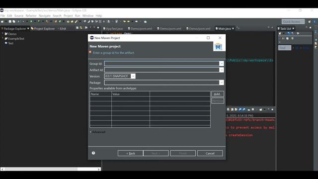Click the yellow Forward navigation arrow
Image resolution: width=318 pixels, height=179 pixels.
(128, 21)
